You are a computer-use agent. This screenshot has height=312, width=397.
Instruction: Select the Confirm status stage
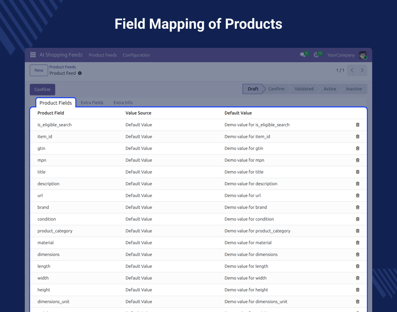pos(276,89)
